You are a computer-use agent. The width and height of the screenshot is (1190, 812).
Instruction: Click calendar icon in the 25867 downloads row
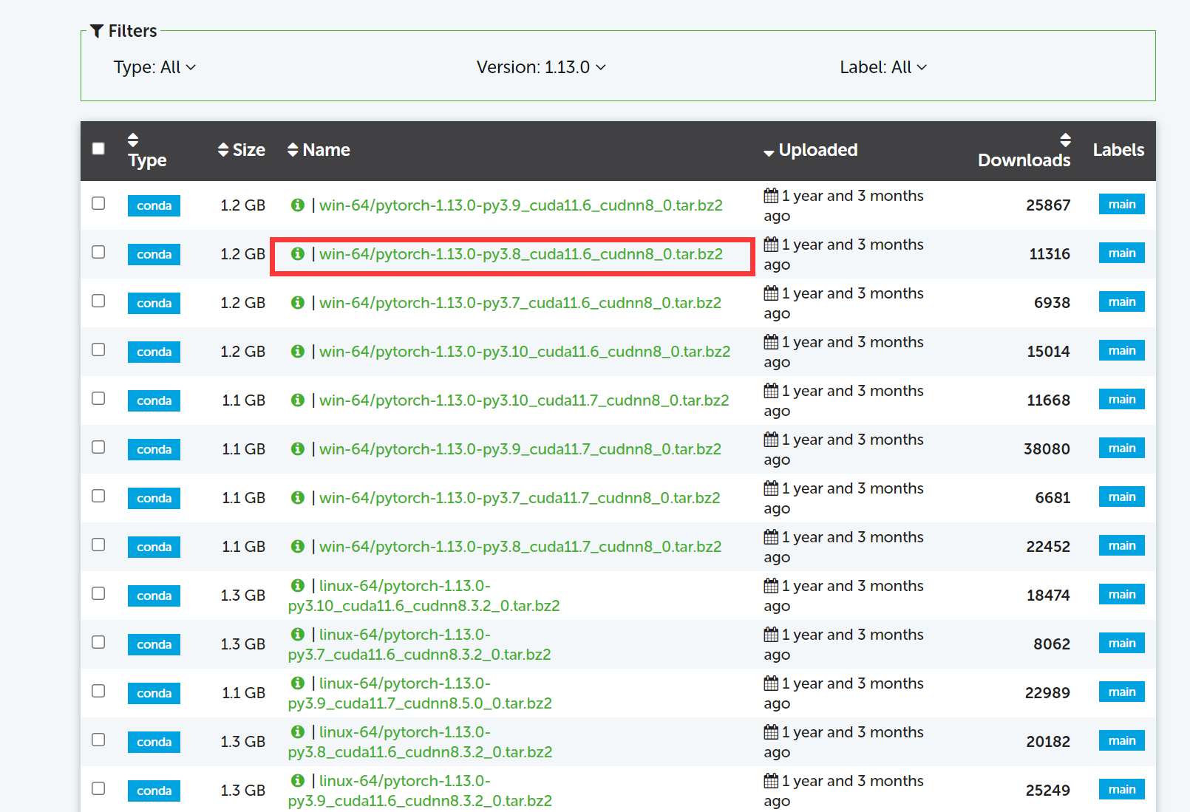pos(771,195)
